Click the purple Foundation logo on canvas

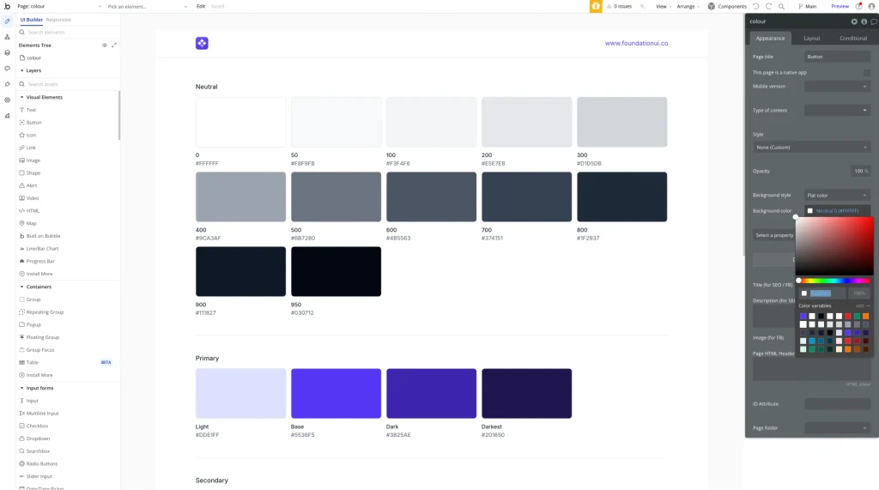pos(202,43)
